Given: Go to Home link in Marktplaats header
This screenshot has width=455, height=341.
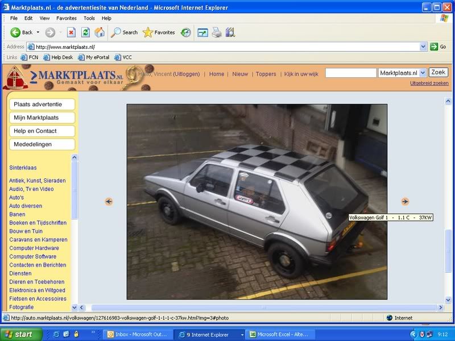Looking at the screenshot, I should click(x=217, y=74).
